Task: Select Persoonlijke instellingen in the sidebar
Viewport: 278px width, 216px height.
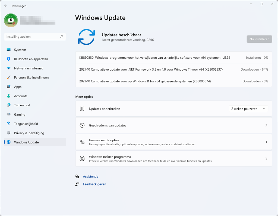Action: click(x=35, y=77)
